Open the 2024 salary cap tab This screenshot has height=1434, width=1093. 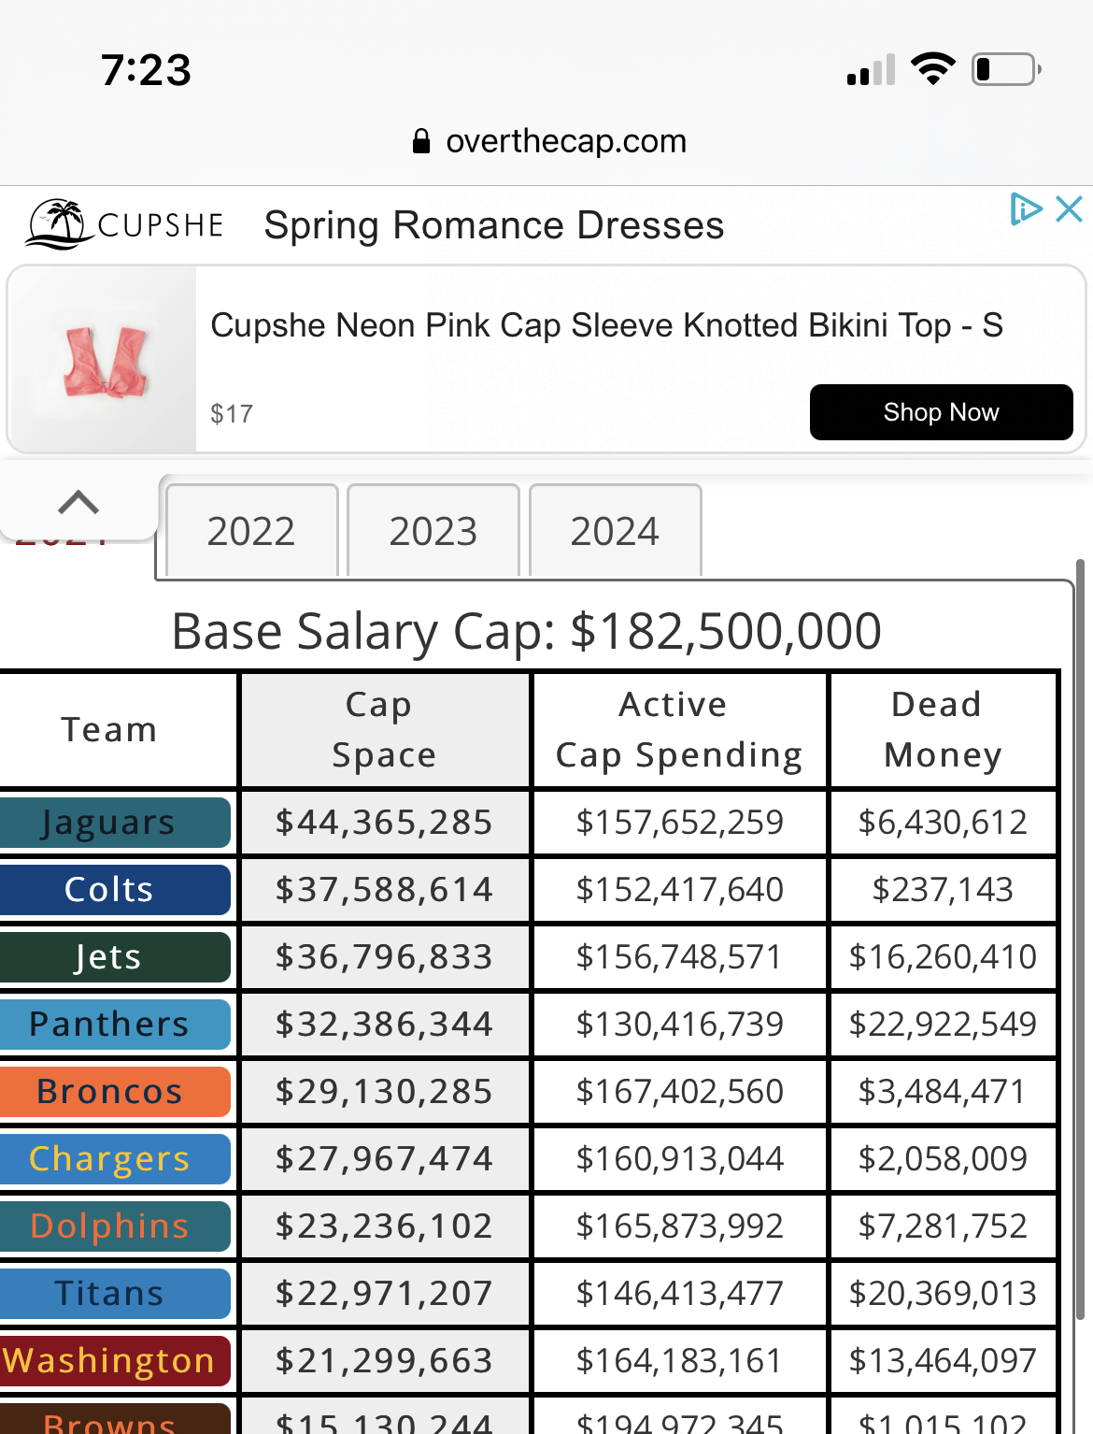(615, 531)
